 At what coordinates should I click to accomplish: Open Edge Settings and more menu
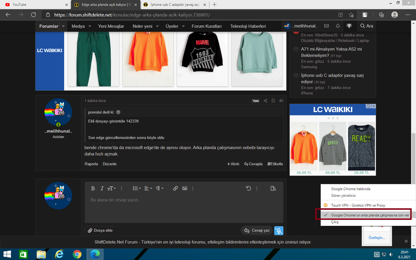[x=408, y=15]
